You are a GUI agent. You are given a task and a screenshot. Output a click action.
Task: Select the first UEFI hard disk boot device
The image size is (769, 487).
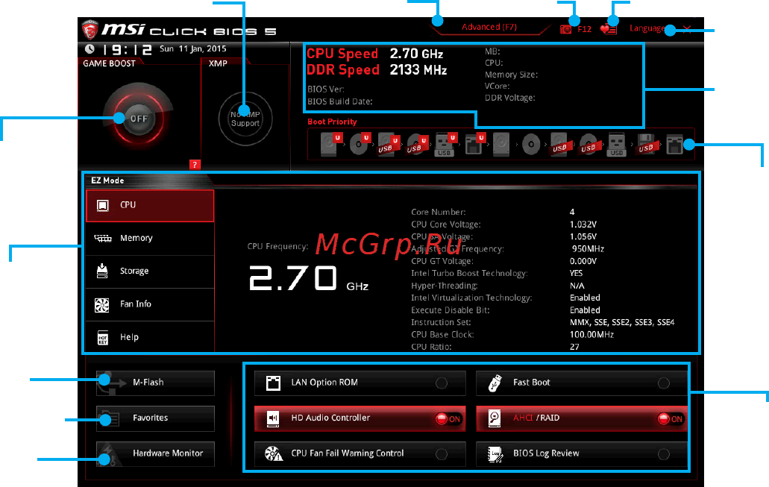[x=330, y=145]
